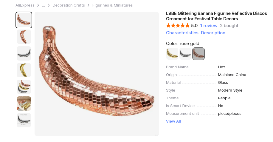This screenshot has height=142, width=273.
Task: Choose the rose gold color swatch
Action: click(198, 54)
